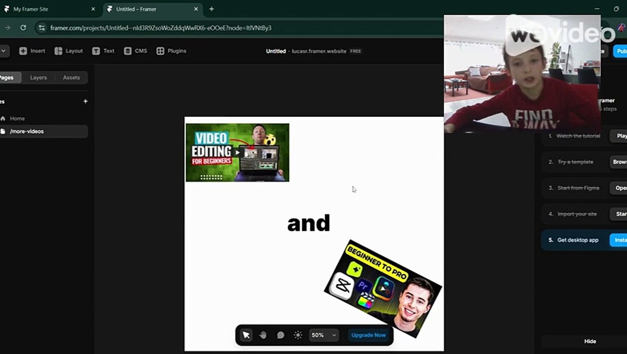Close the Untitled – Framer tab
Image resolution: width=627 pixels, height=354 pixels.
coord(196,9)
